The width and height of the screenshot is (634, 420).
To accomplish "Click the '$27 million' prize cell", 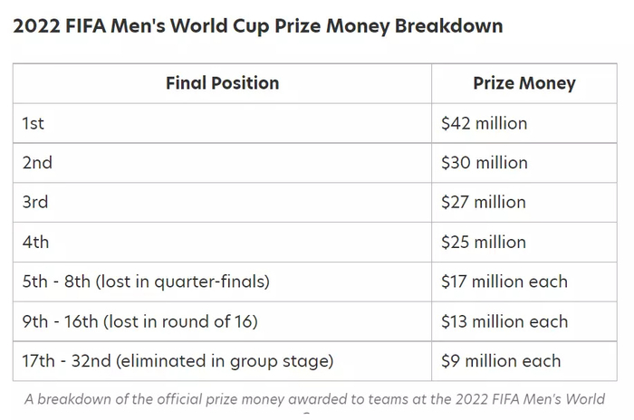I will (484, 203).
